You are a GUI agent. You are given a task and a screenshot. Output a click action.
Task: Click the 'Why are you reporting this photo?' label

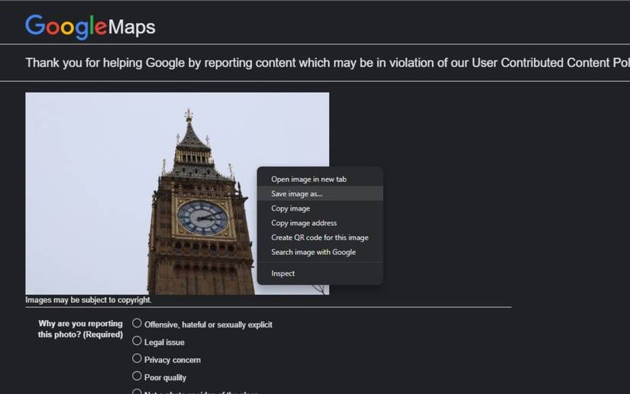click(x=80, y=329)
